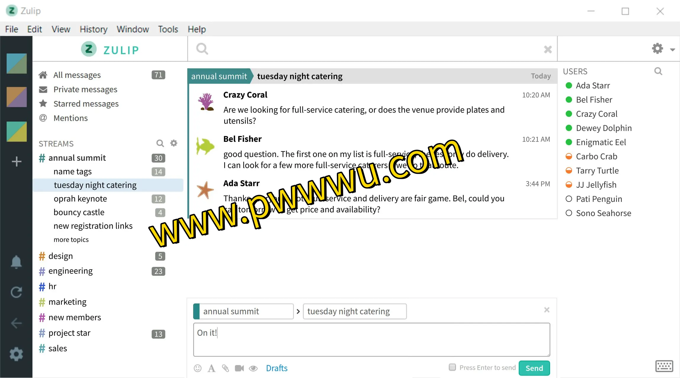Add organization with plus icon
The height and width of the screenshot is (378, 680).
coord(17,161)
